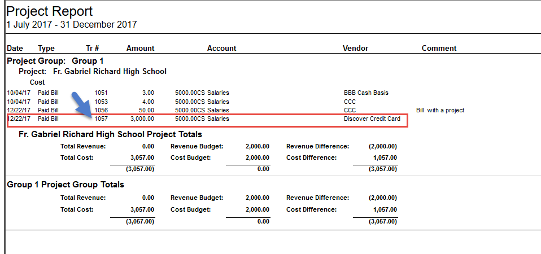Click Revenue Budget label in Project Totals
Image resolution: width=541 pixels, height=254 pixels.
tap(197, 146)
